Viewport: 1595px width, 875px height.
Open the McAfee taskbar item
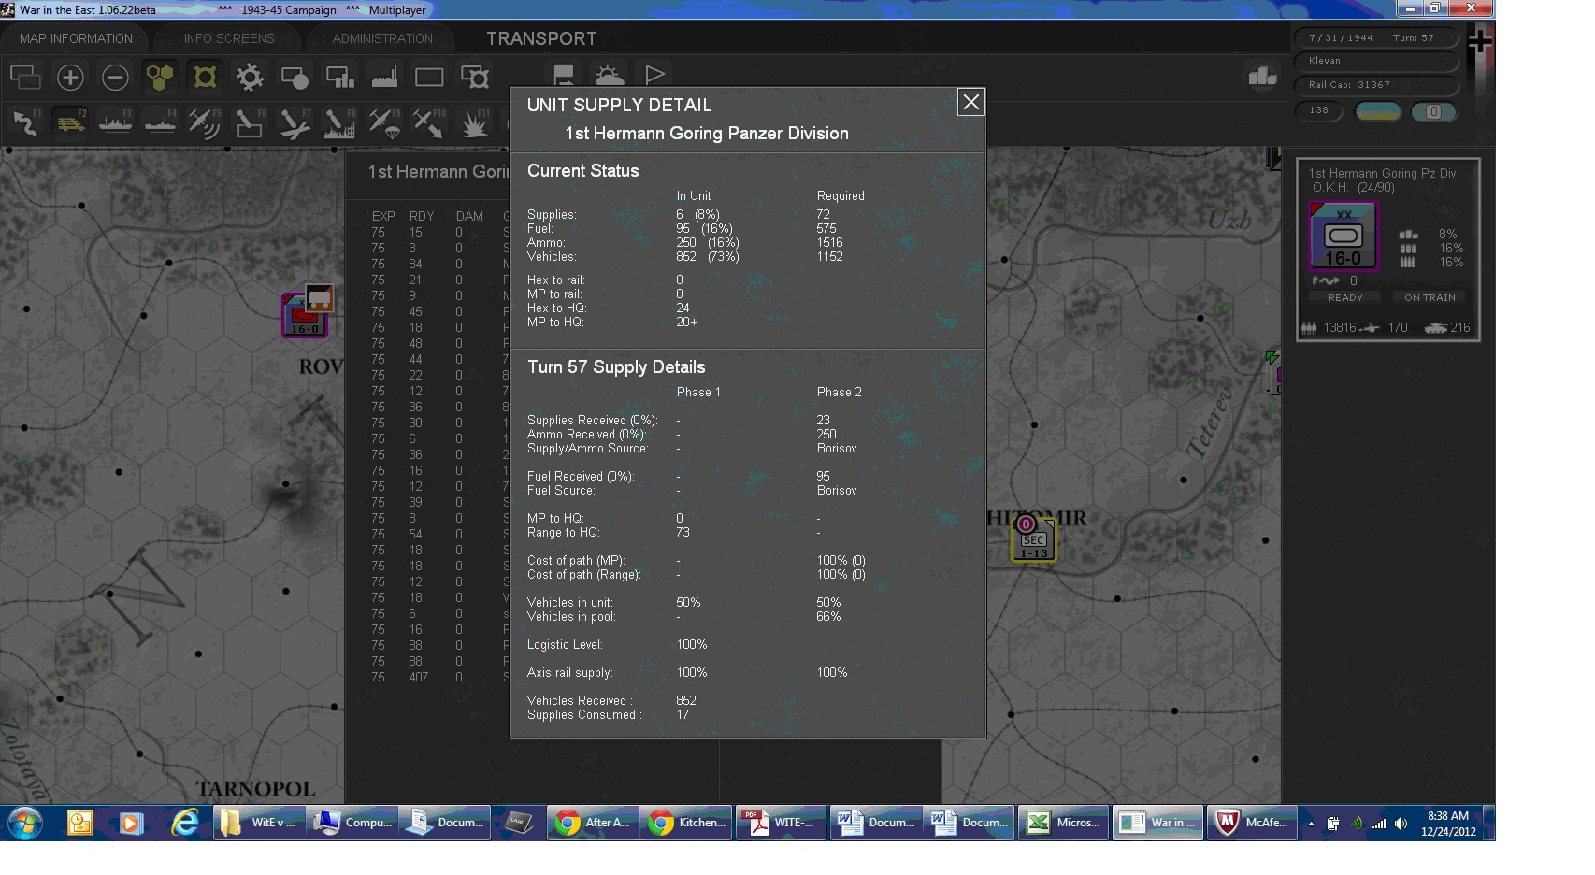(1251, 823)
